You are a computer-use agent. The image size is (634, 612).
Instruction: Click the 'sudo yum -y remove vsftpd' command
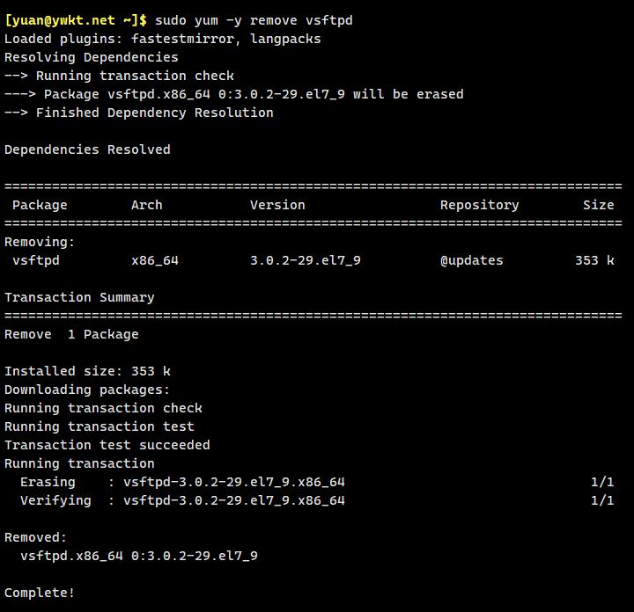pyautogui.click(x=254, y=20)
